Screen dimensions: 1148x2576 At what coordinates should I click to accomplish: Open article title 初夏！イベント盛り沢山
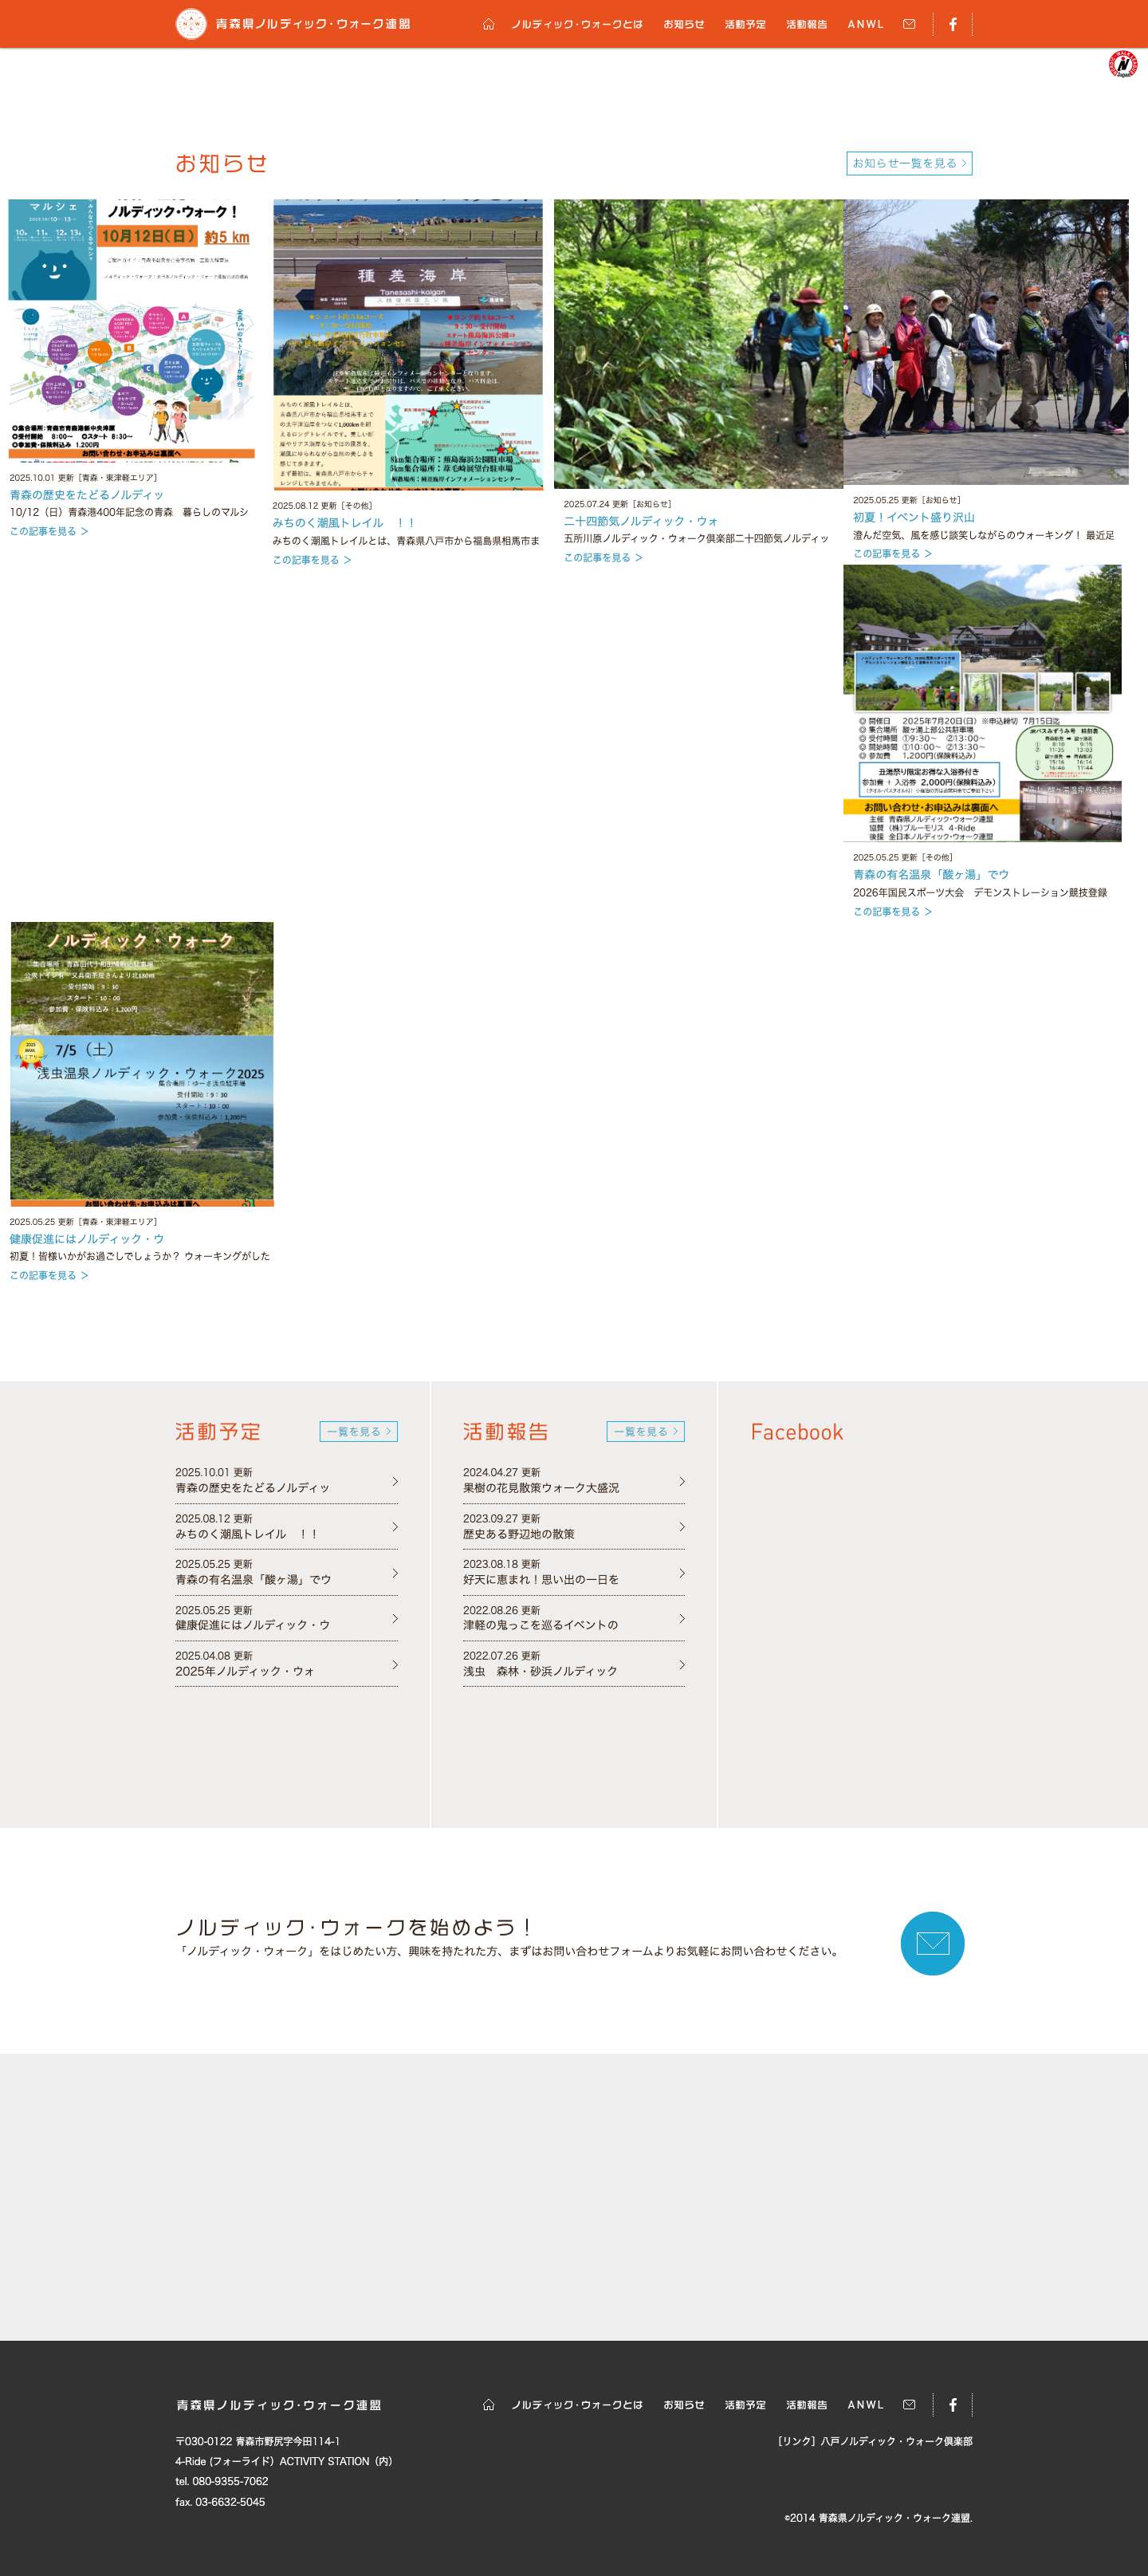(913, 516)
